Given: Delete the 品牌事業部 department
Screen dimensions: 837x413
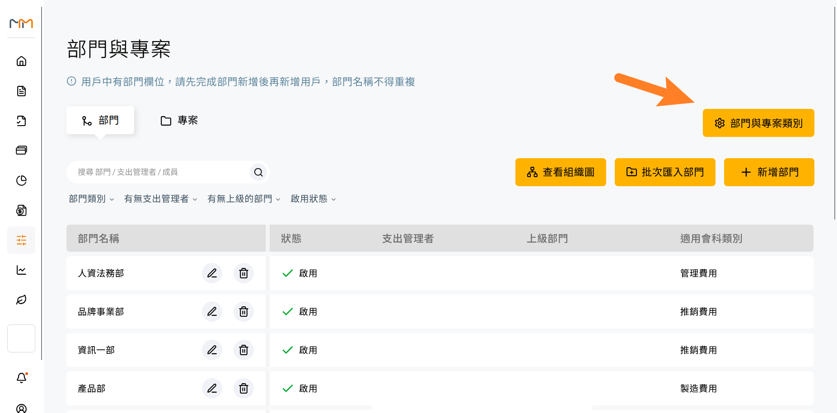Looking at the screenshot, I should 243,311.
